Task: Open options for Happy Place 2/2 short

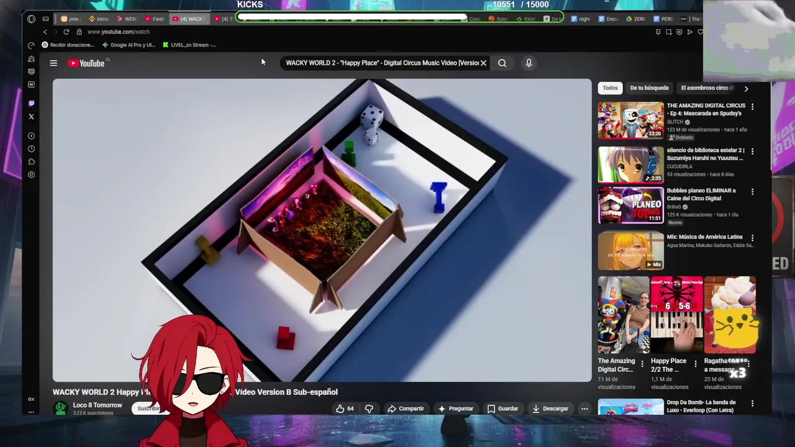Action: (x=695, y=363)
